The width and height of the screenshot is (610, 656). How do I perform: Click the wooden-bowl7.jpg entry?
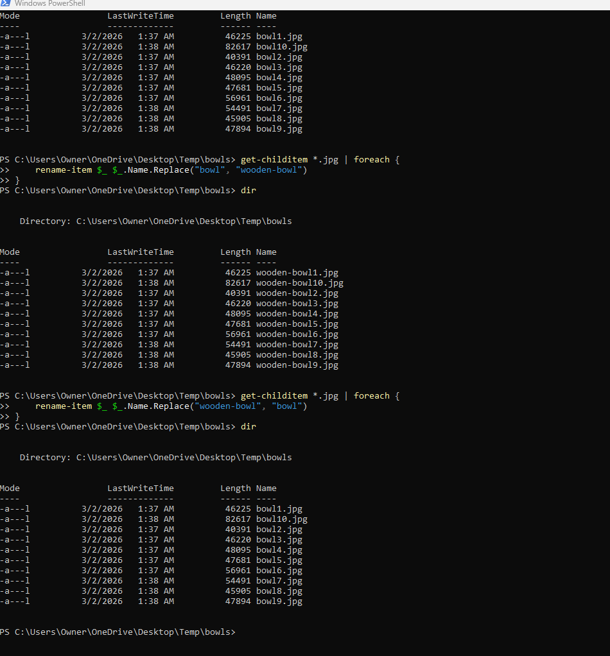point(297,345)
